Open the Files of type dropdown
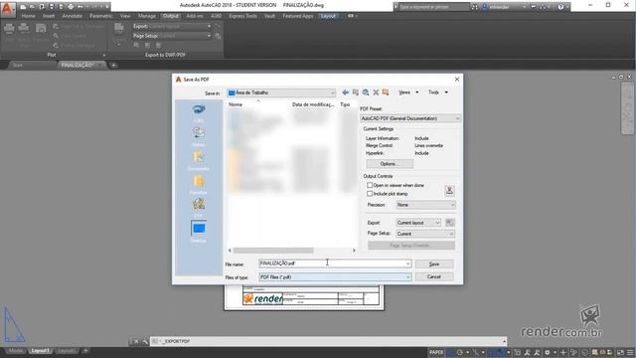Image resolution: width=636 pixels, height=358 pixels. [335, 277]
